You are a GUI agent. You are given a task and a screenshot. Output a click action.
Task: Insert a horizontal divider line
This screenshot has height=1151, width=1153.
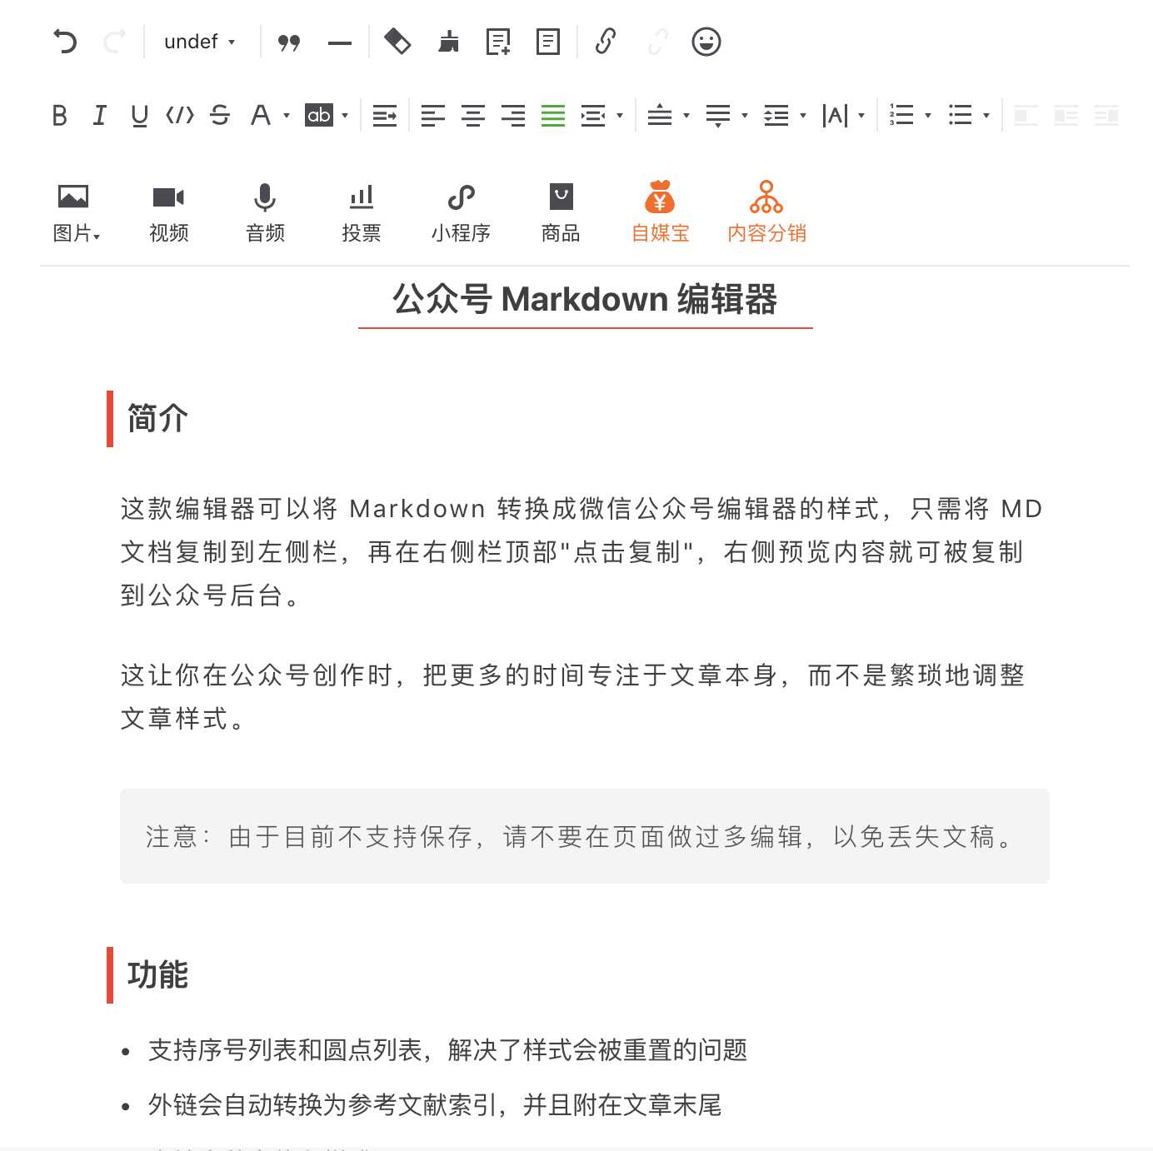[x=340, y=42]
